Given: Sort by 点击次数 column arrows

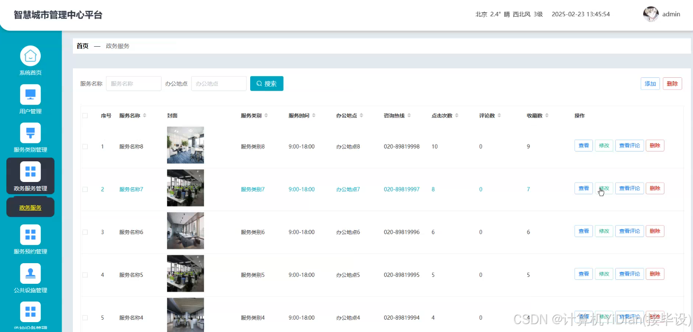Looking at the screenshot, I should click(x=457, y=116).
